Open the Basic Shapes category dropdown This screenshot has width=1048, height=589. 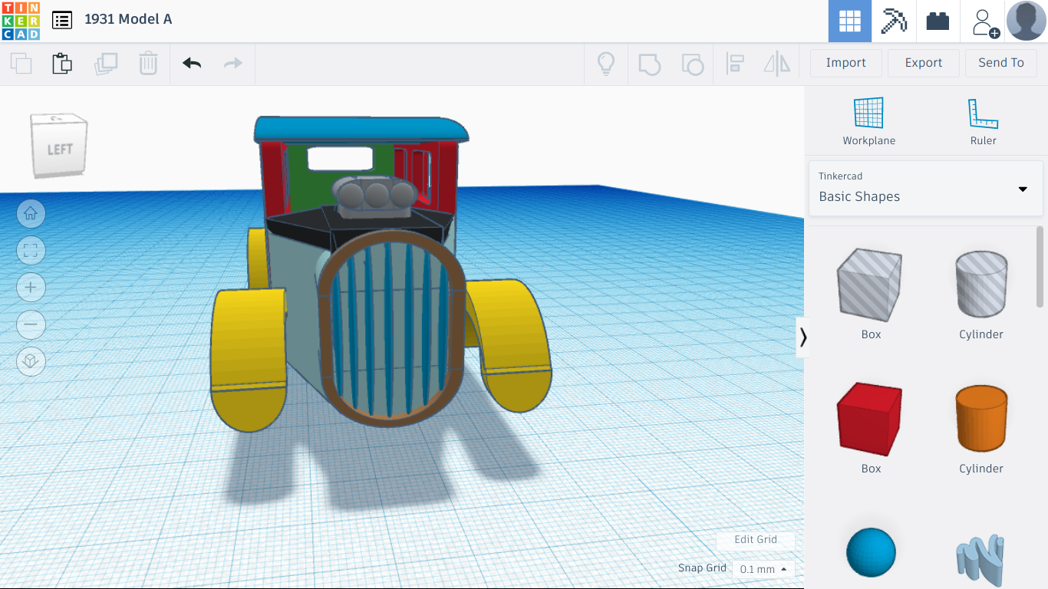pyautogui.click(x=925, y=188)
